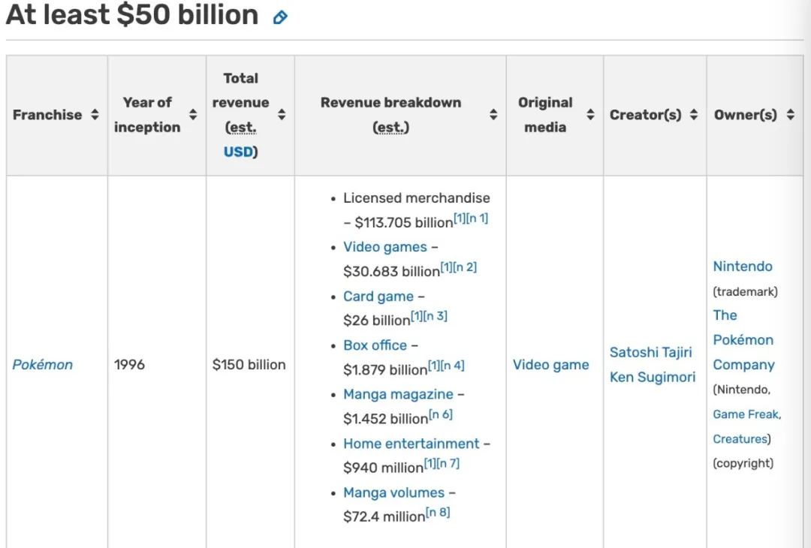811x548 pixels.
Task: Open the Pokémon franchise link
Action: click(x=42, y=365)
